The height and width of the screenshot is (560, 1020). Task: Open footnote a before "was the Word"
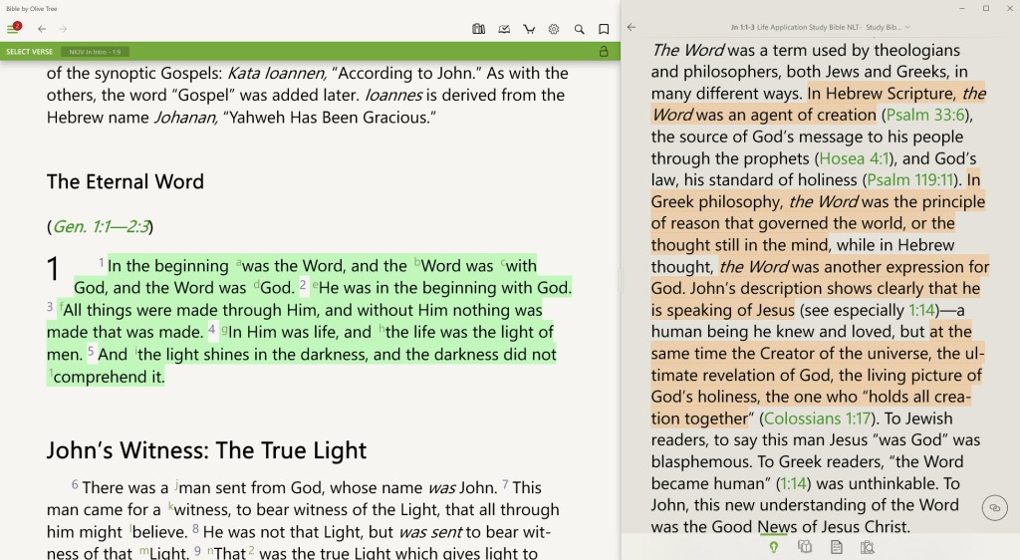tap(239, 263)
